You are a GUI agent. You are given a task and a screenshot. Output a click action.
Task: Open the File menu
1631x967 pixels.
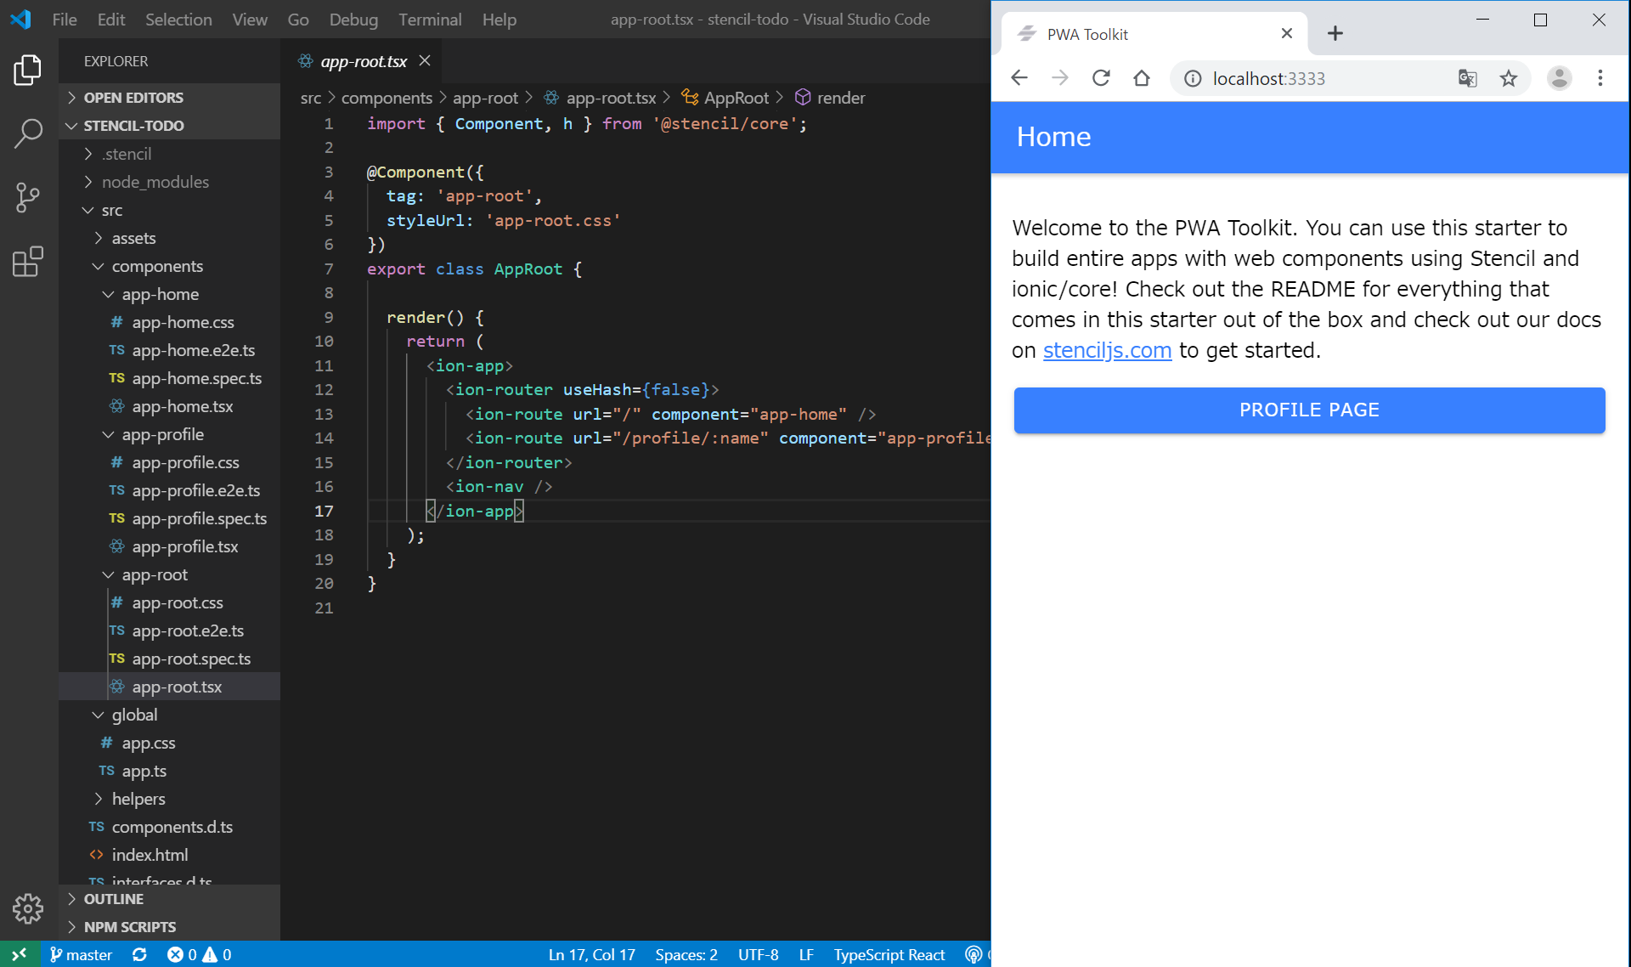65,19
